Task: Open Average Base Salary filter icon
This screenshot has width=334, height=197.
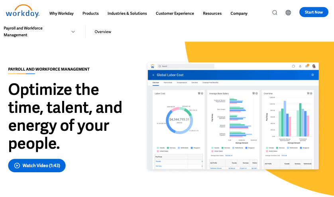Action: 253,93
